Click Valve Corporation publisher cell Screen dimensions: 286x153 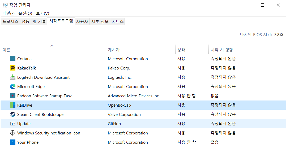[124, 115]
